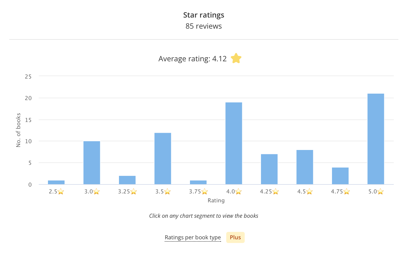Select the 3.0 star rating bar

[x=92, y=163]
